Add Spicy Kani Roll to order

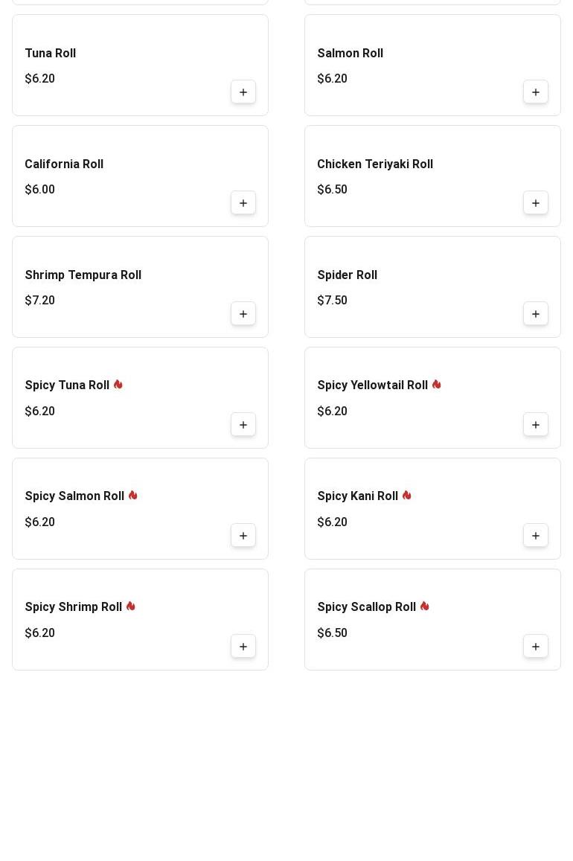pos(536,536)
